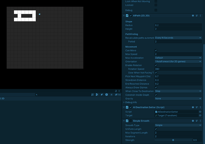This screenshot has height=144, width=205.
Task: Click the End Reached Distance field
Action: click(x=178, y=84)
